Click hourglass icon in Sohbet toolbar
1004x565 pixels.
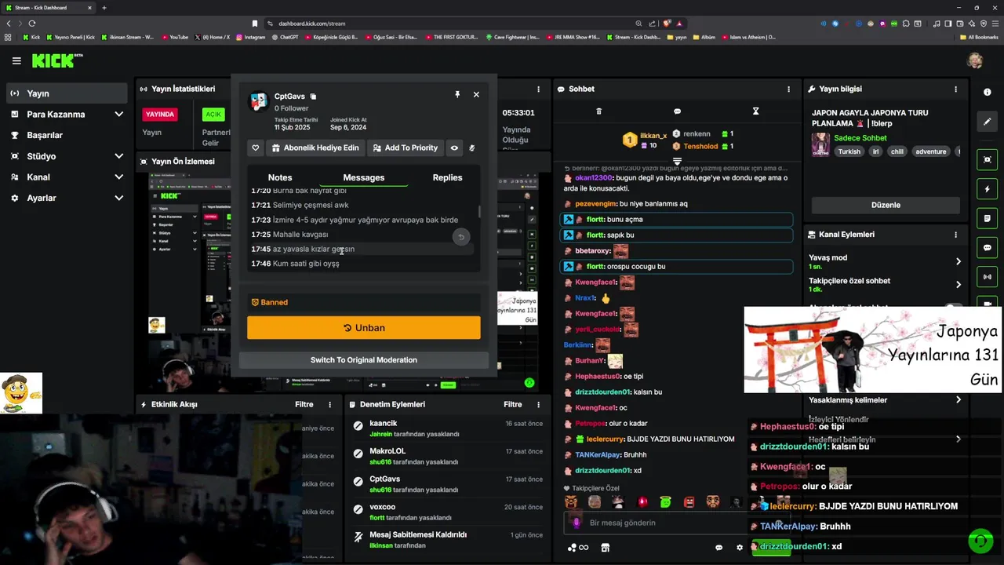pos(755,111)
